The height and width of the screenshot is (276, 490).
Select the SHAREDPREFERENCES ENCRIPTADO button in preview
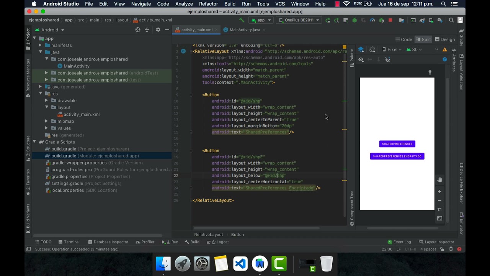(397, 156)
